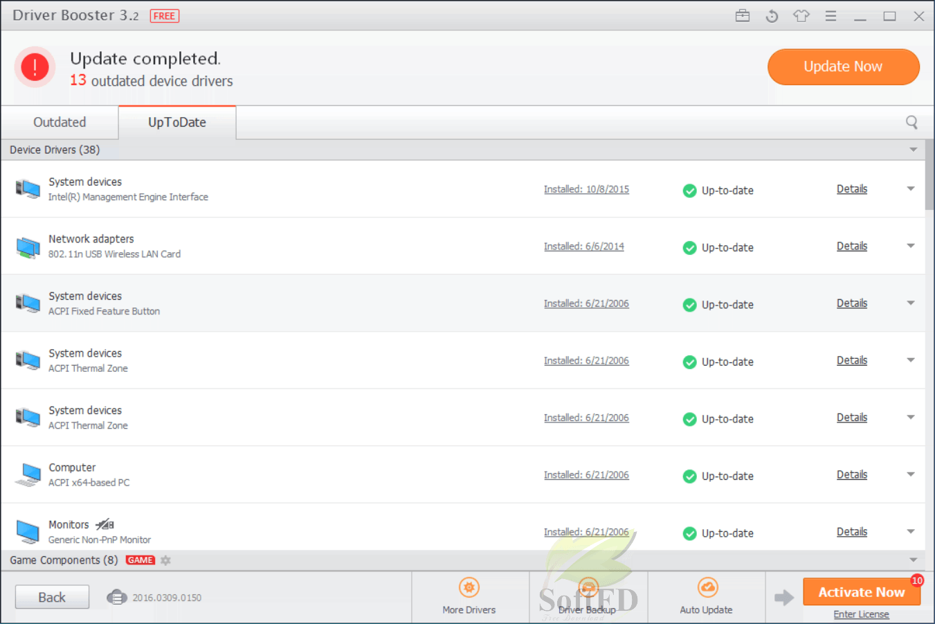935x624 pixels.
Task: Open Details for Intel Management Engine Interface
Action: [852, 189]
